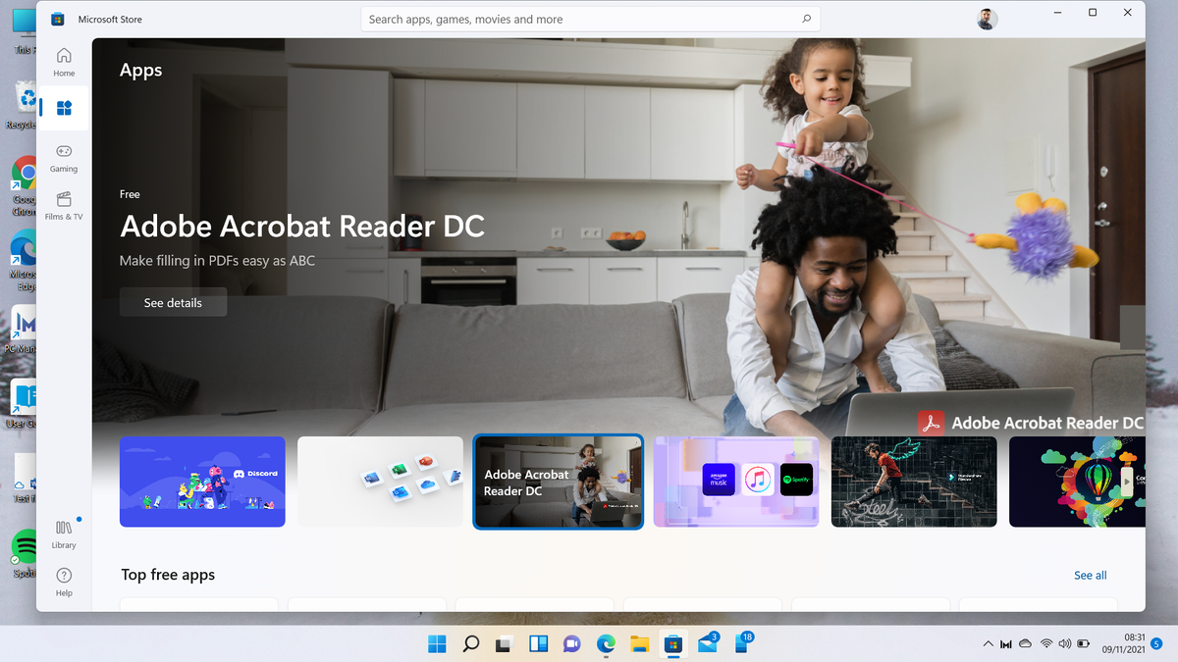Expand hidden icons in the system tray
Image resolution: width=1178 pixels, height=662 pixels.
coord(988,644)
